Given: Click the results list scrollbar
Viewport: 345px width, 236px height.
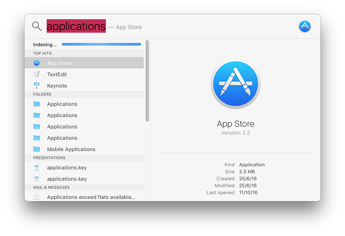Looking at the screenshot, I should click(147, 81).
